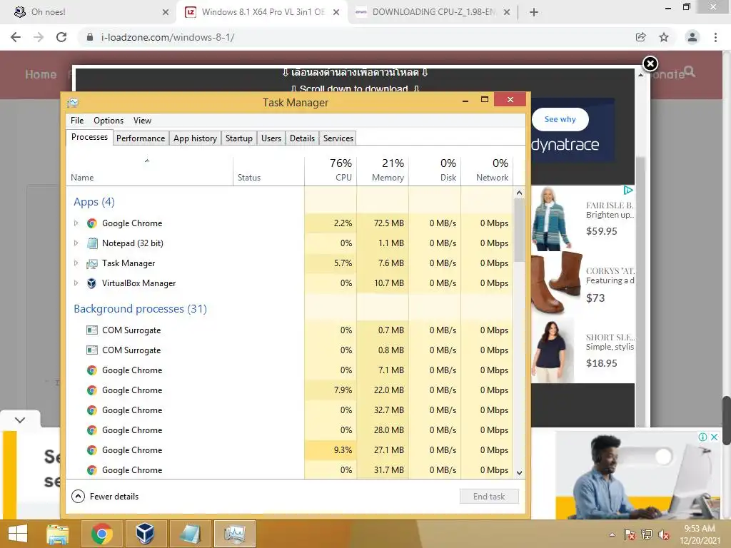Select Google Chrome row using 9.3% CPU
This screenshot has height=548, width=731.
coord(290,450)
